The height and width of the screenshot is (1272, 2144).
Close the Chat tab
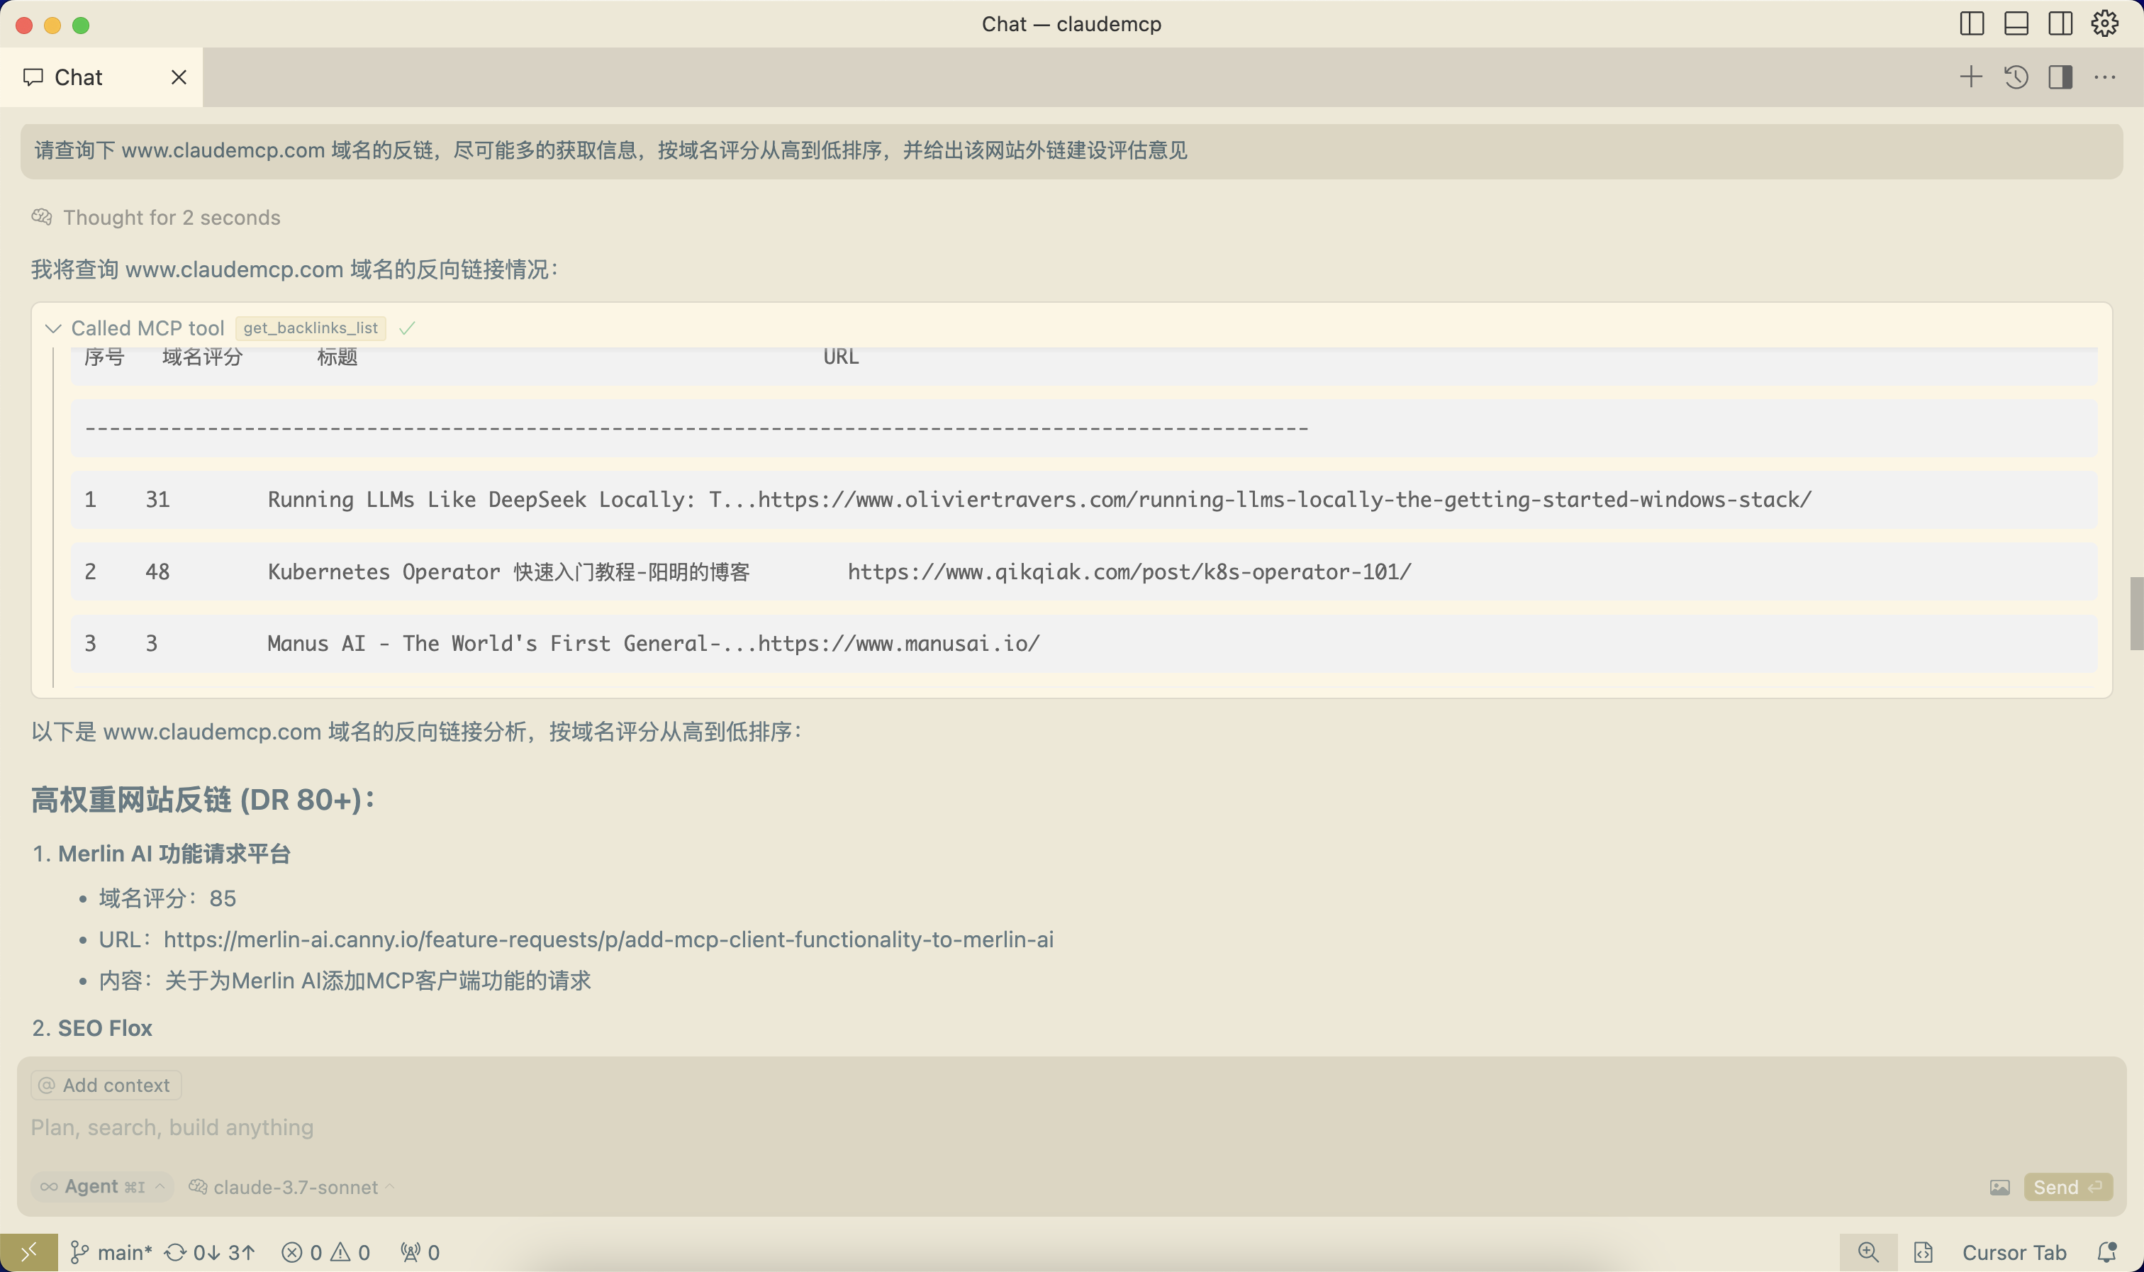(x=178, y=77)
